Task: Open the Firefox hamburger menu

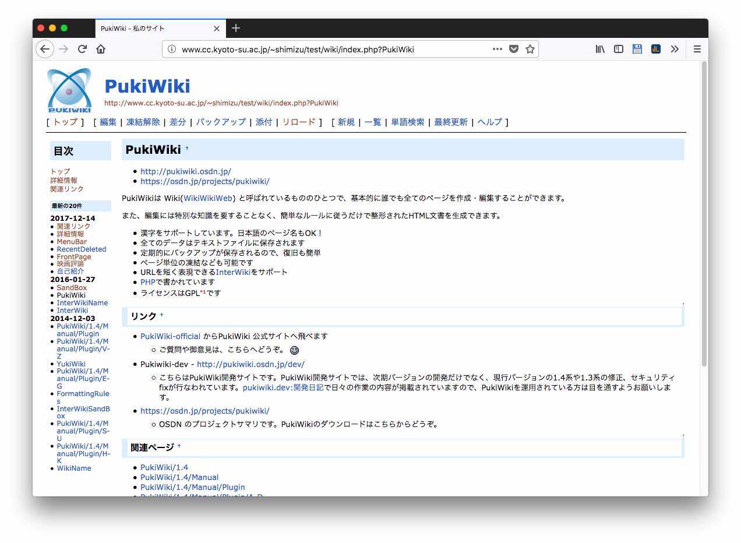Action: point(697,49)
